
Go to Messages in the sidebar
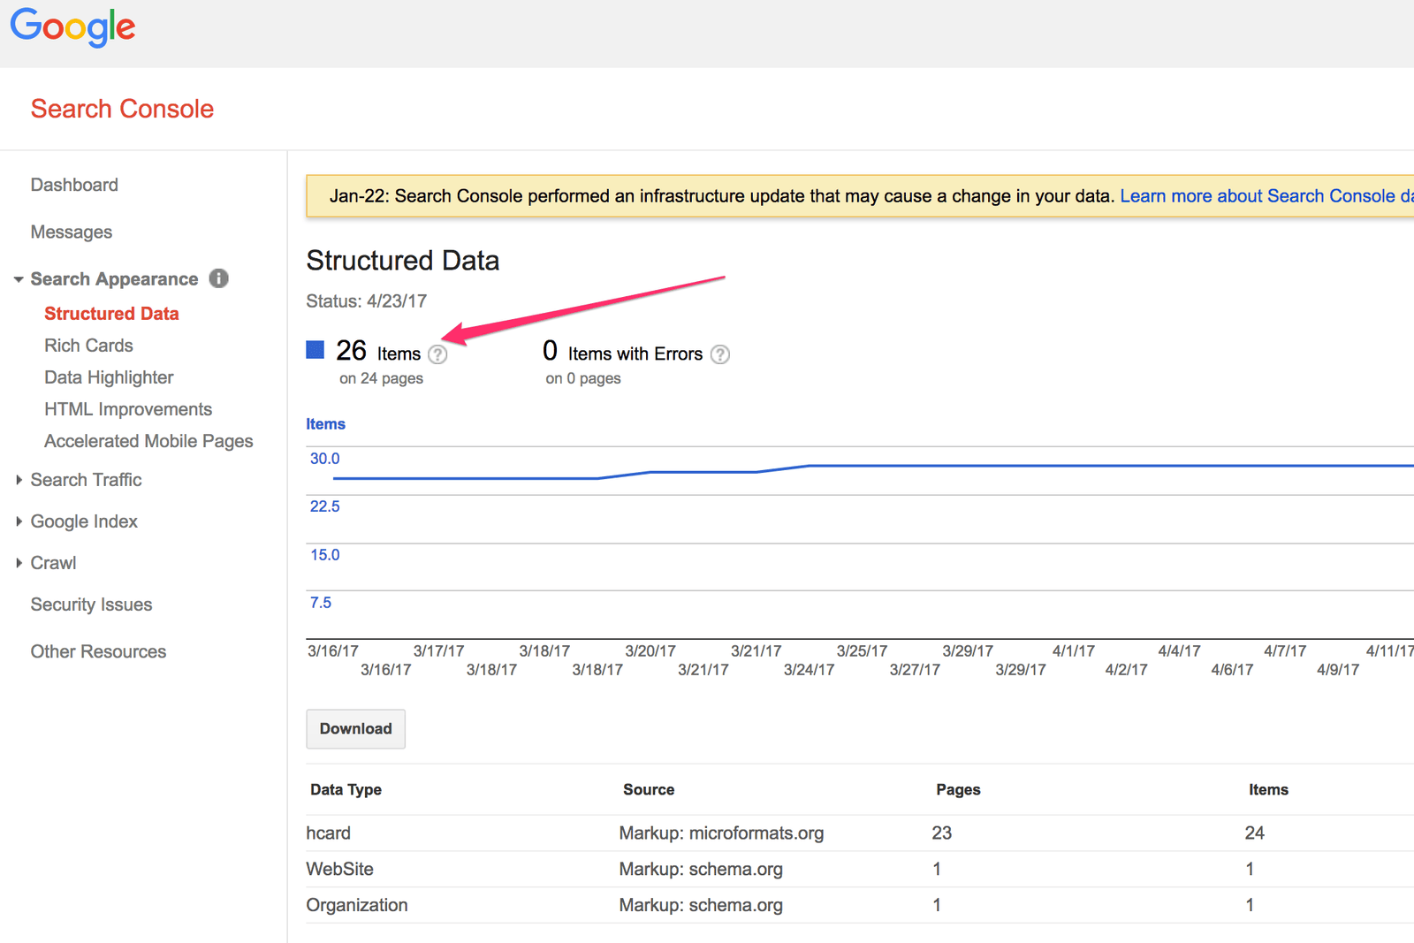tap(72, 232)
